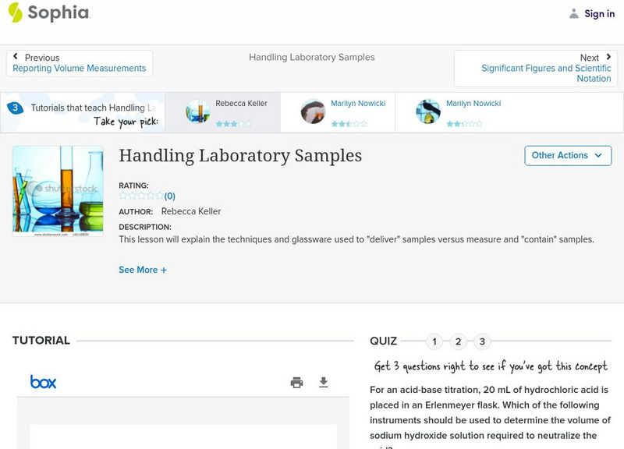Viewport: 624px width, 449px height.
Task: Open the Other Actions dropdown
Action: [x=567, y=155]
